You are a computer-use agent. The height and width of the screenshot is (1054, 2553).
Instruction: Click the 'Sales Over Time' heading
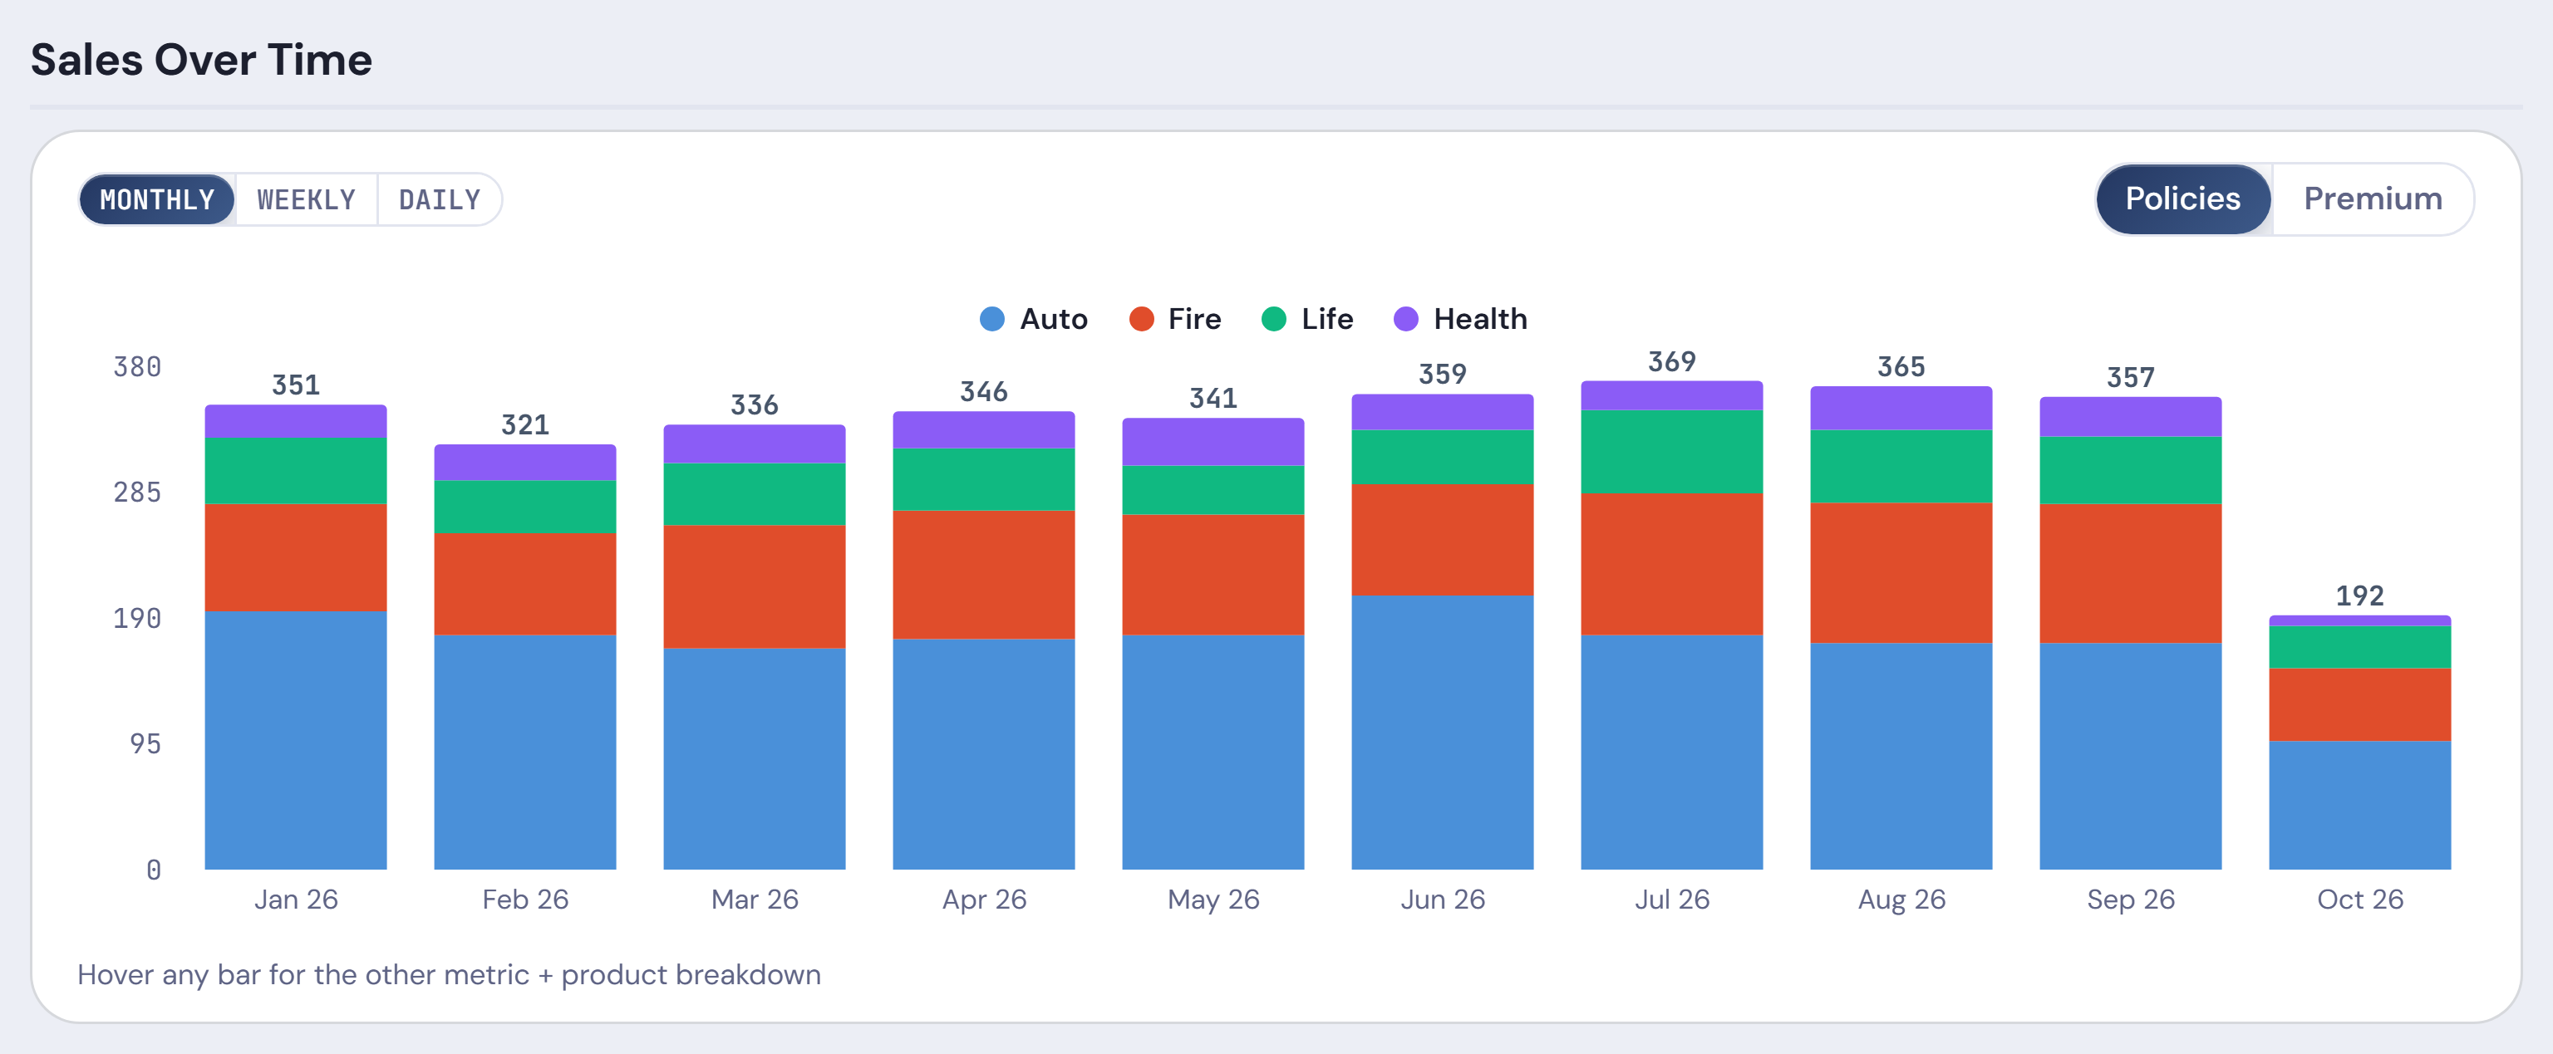pos(201,60)
